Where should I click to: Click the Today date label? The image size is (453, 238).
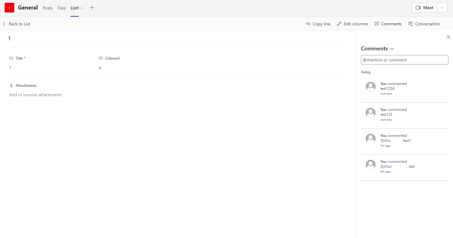(x=366, y=72)
